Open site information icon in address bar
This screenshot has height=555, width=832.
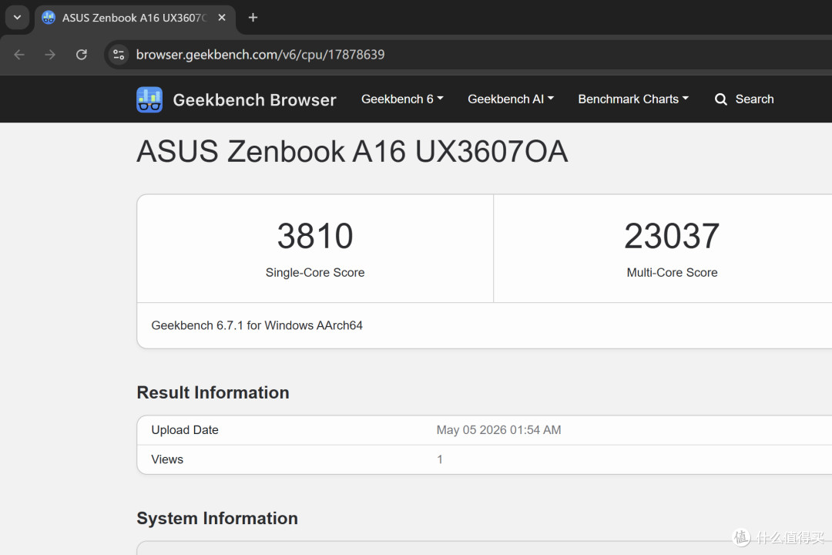click(119, 55)
